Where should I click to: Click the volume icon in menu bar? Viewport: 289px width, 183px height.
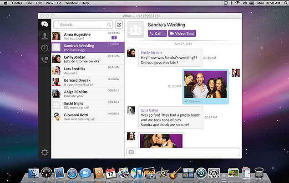244,3
